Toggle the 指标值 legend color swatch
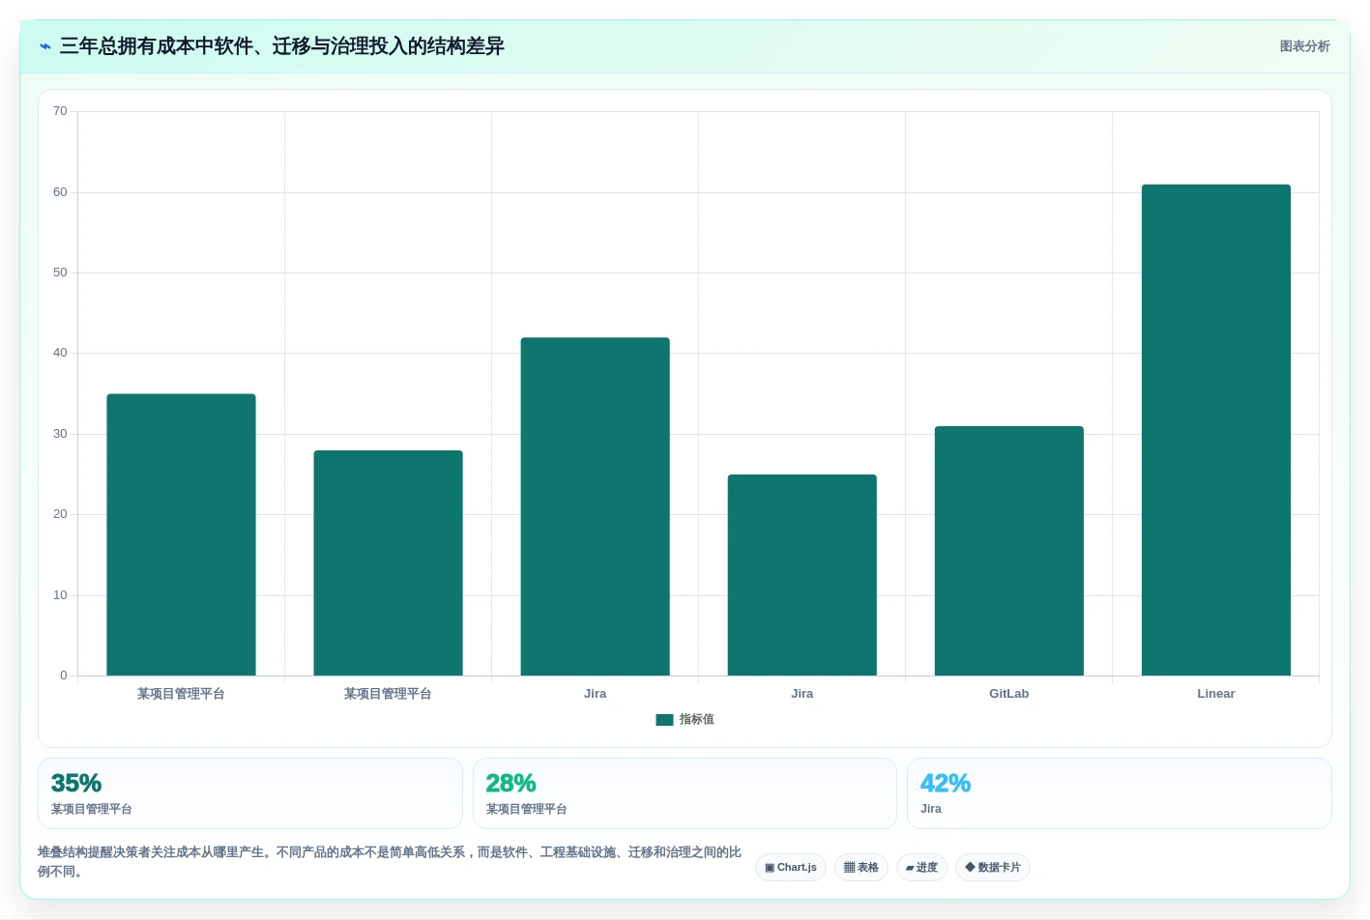Viewport: 1370px width, 920px height. click(x=664, y=720)
